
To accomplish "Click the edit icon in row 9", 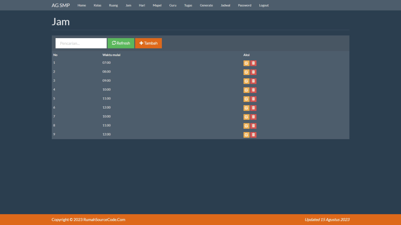I will click(246, 135).
